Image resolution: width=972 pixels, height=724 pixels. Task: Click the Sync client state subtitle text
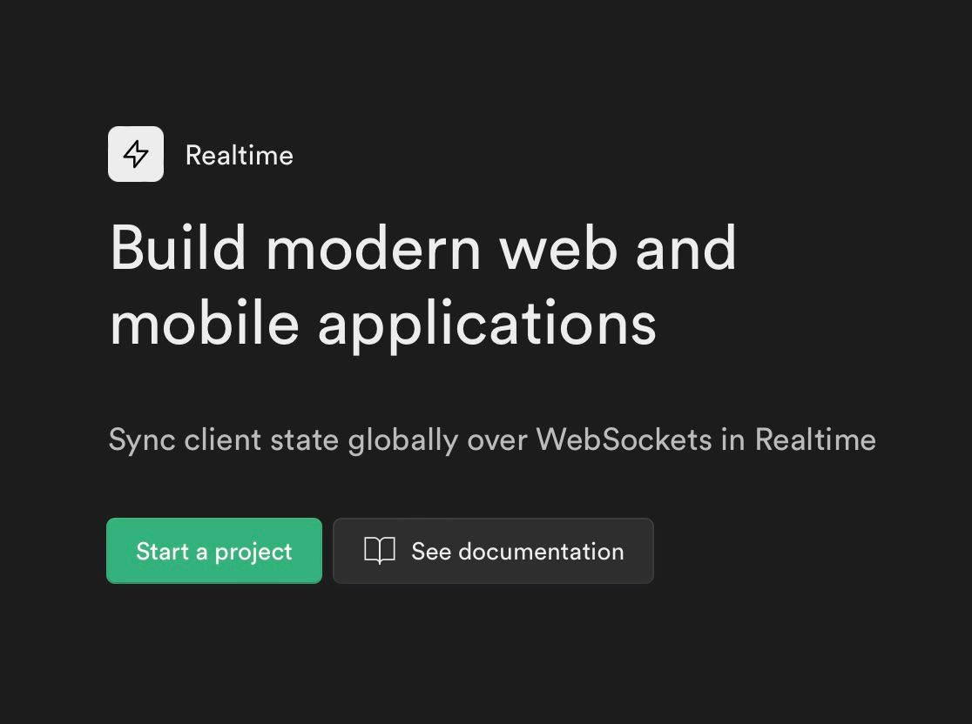click(x=492, y=440)
